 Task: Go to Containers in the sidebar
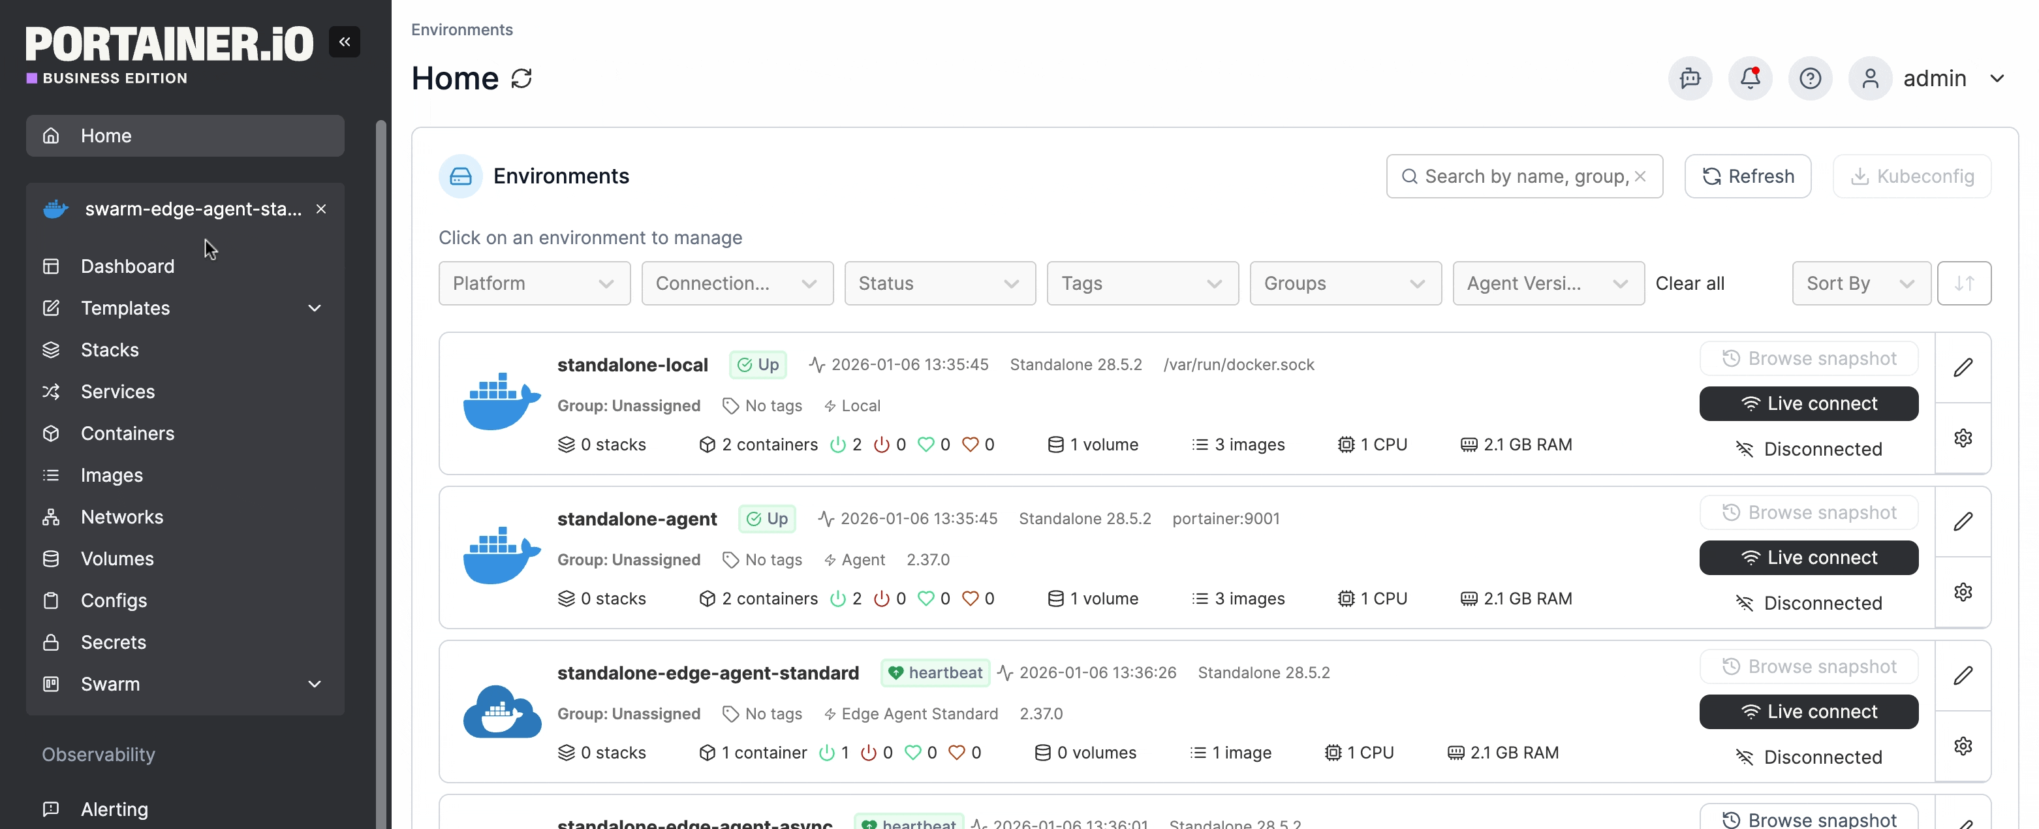pos(127,433)
